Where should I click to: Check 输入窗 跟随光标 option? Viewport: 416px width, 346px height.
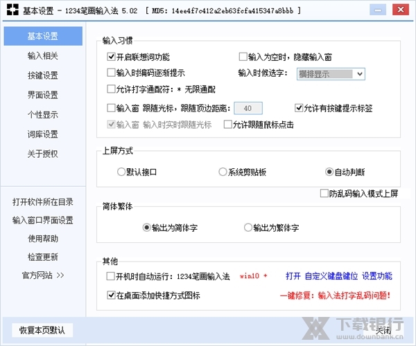[x=111, y=108]
